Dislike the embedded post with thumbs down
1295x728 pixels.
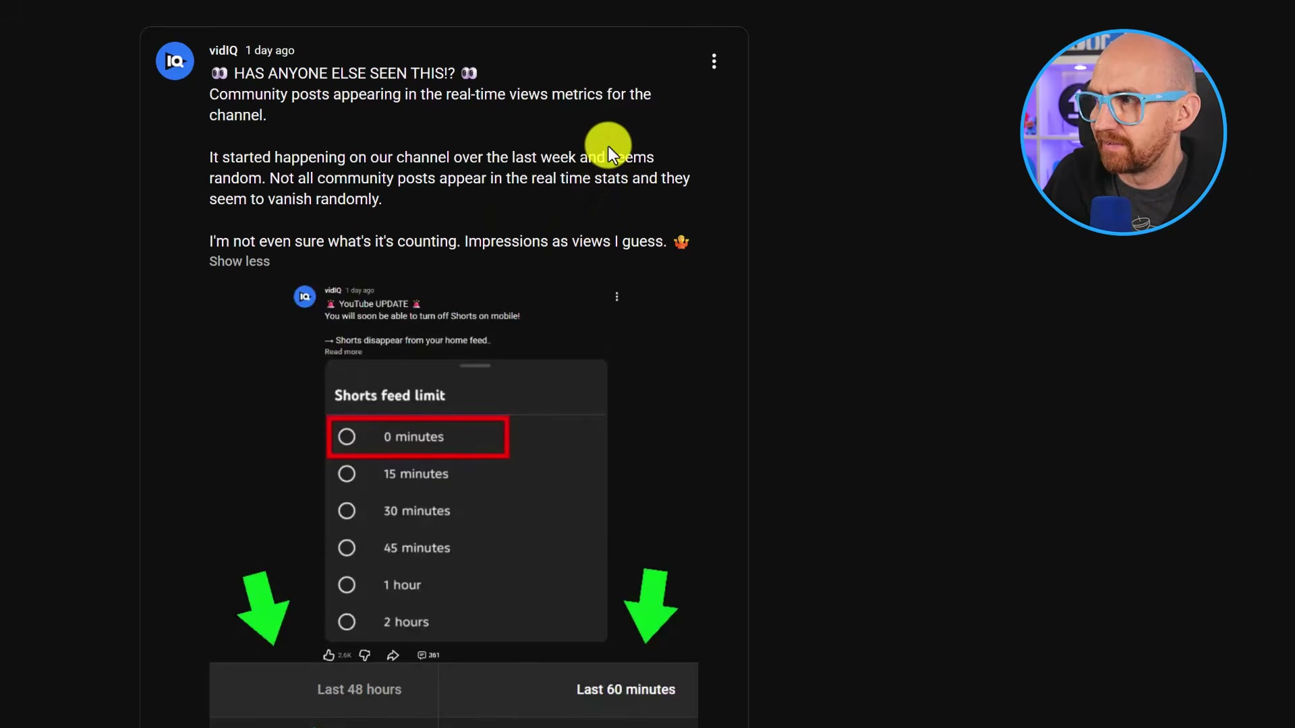pyautogui.click(x=365, y=655)
